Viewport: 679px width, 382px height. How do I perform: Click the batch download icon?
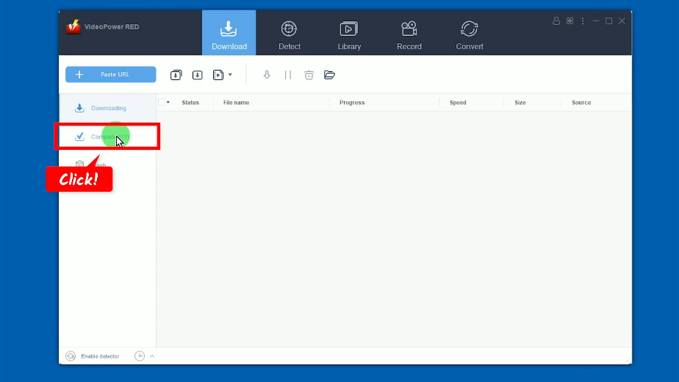tap(176, 75)
